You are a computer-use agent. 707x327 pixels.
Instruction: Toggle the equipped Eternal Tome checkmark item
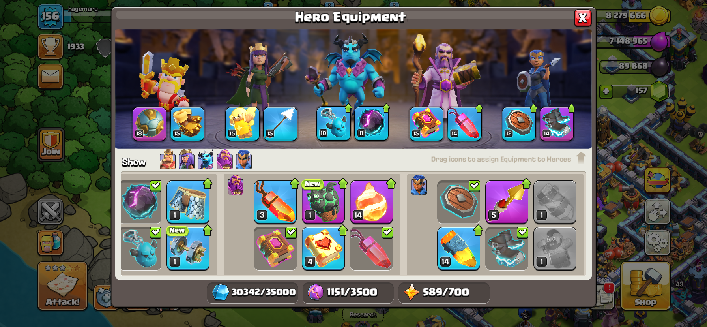pyautogui.click(x=275, y=249)
